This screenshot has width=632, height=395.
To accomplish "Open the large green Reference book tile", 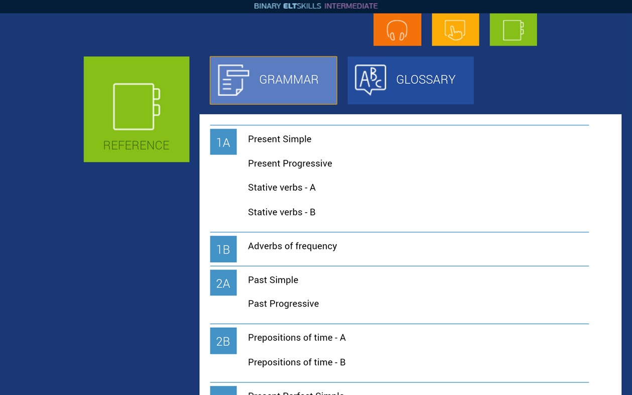I will [136, 109].
